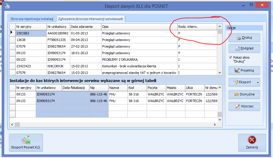
Task: Click the Wzorzec button text
Action: tap(247, 106)
